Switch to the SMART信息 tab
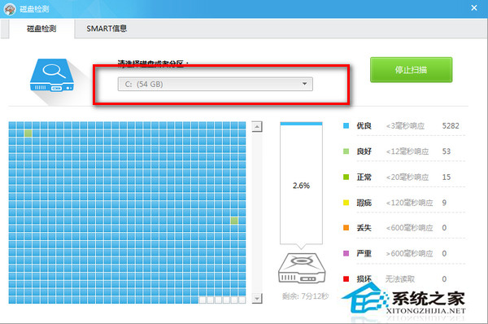 pyautogui.click(x=107, y=28)
